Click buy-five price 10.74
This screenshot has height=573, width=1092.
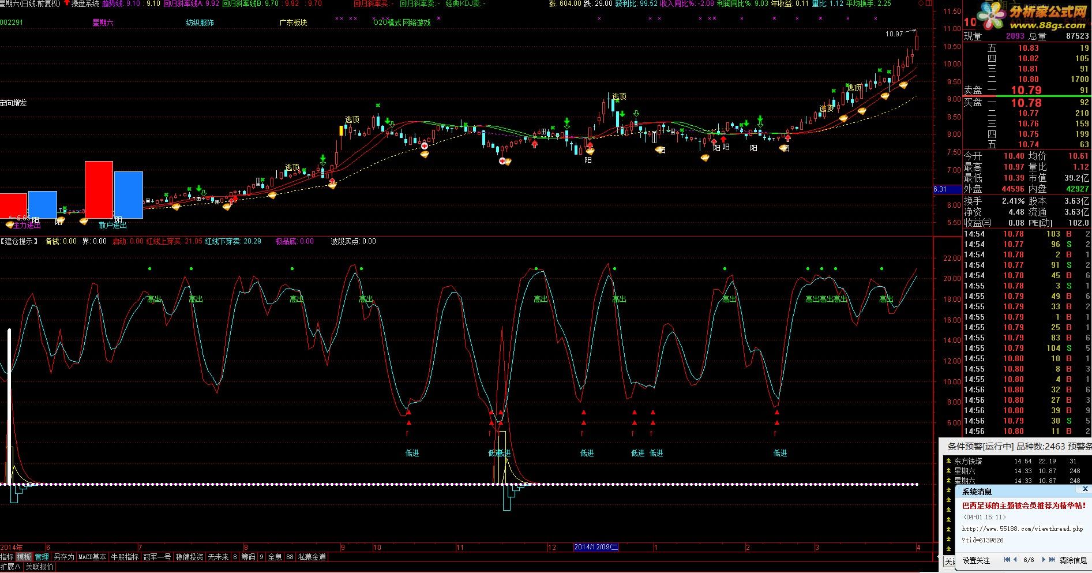click(x=1028, y=144)
